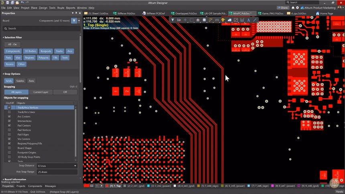Click the save document icon in title bar

coord(8,3)
